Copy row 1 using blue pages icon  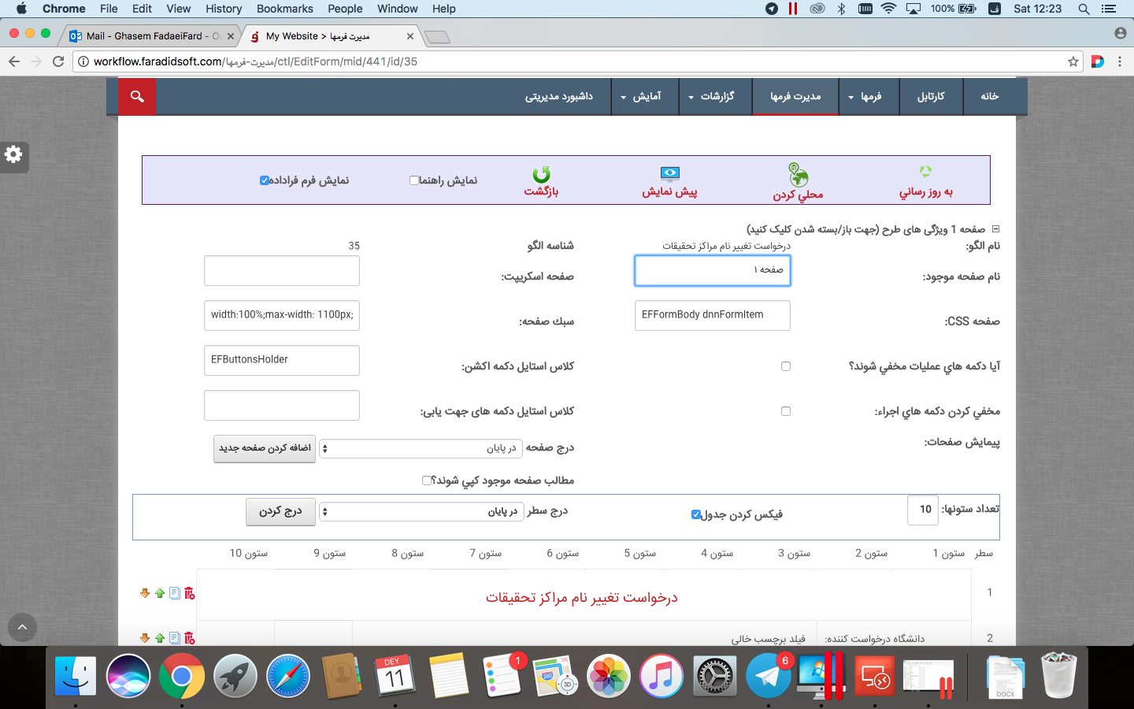pos(175,593)
